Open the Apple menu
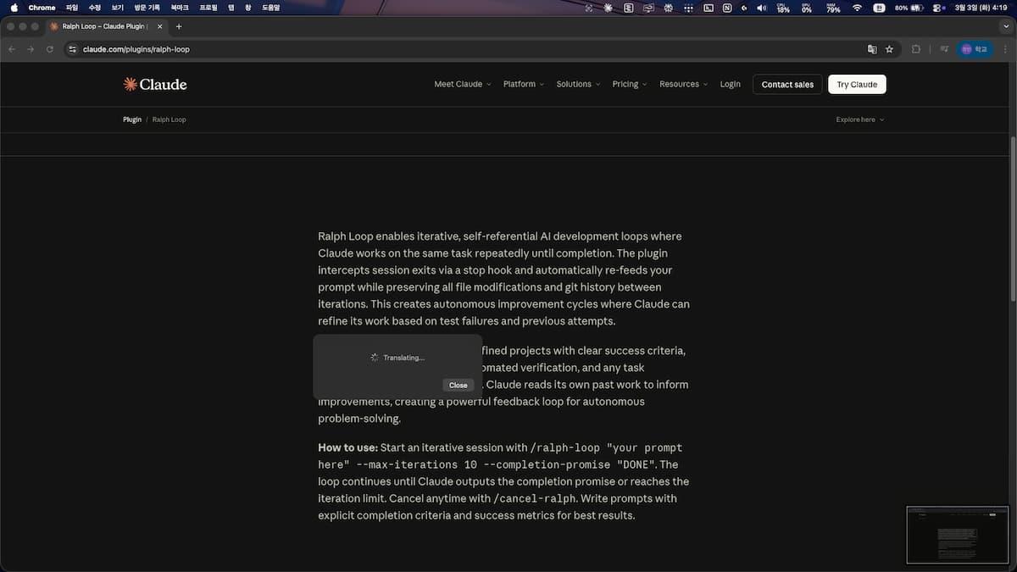Screen dimensions: 1017x572 tap(14, 8)
